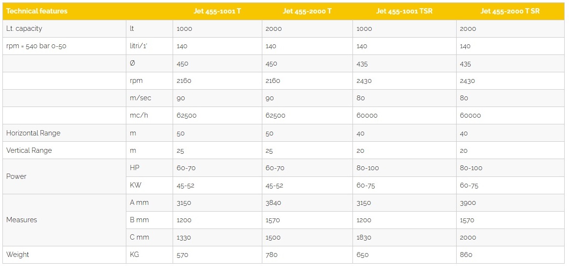Select the Weight row label
569x269 pixels.
coord(18,255)
